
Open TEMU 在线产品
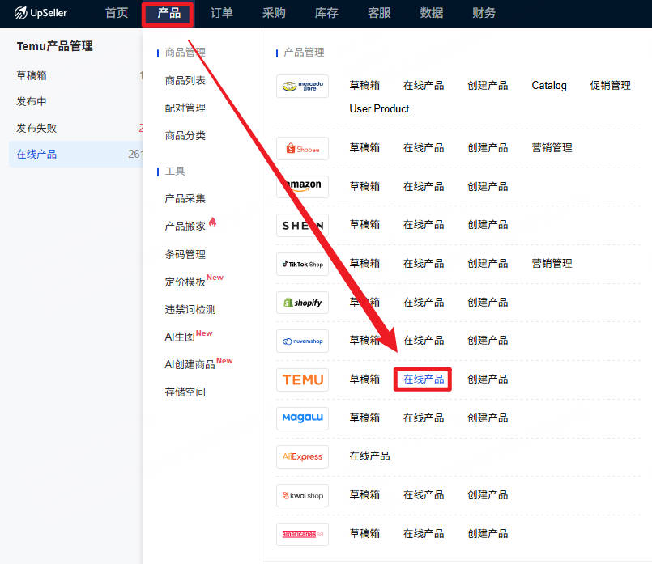[424, 380]
